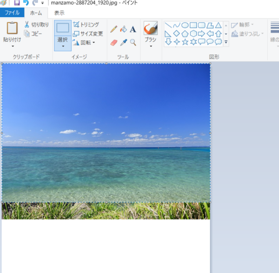Open the line width (線の幅) button

[x=274, y=33]
